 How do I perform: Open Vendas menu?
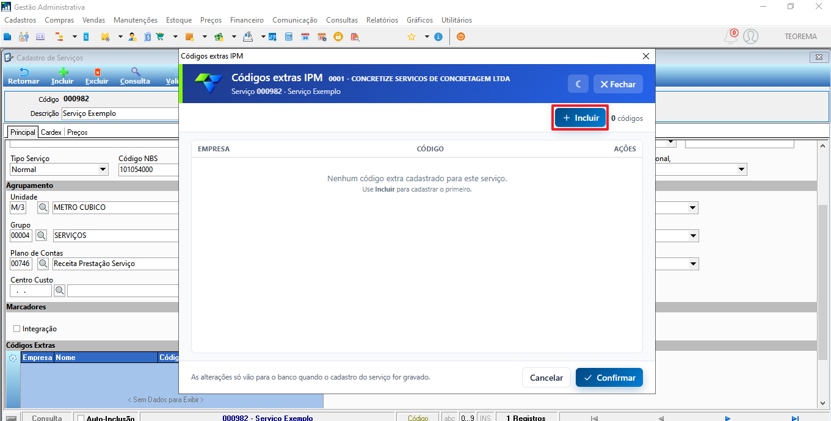tap(93, 20)
